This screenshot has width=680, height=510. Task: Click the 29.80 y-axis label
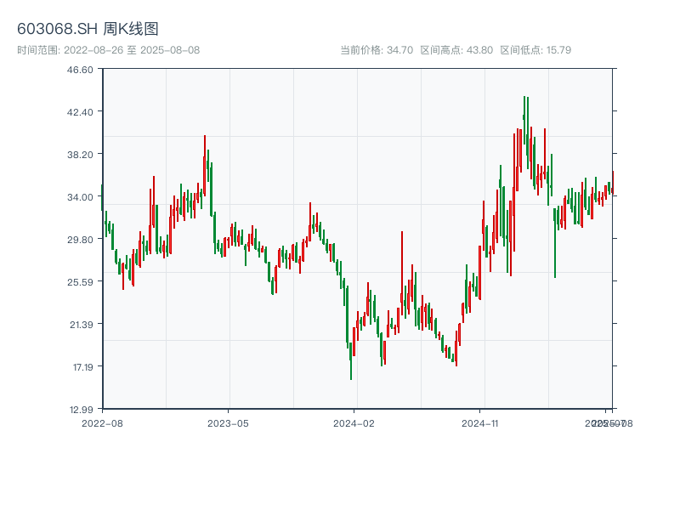80,240
